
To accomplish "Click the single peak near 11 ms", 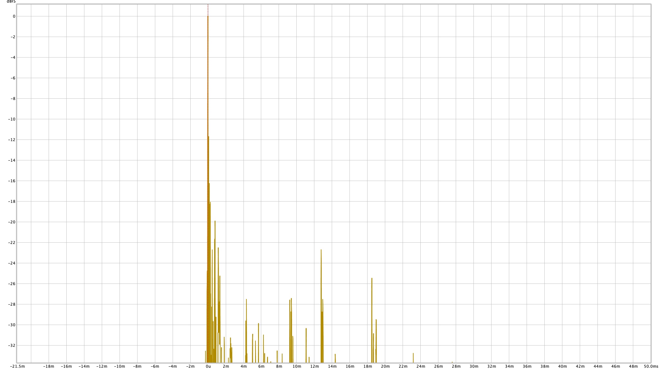I will (x=306, y=329).
